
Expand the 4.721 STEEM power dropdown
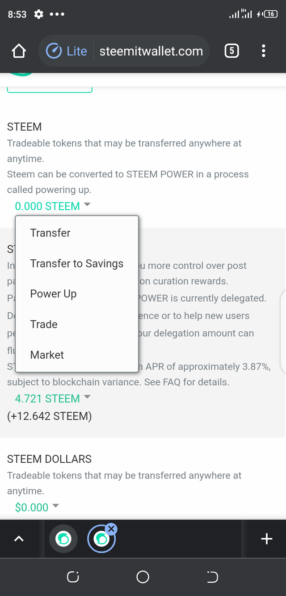53,398
